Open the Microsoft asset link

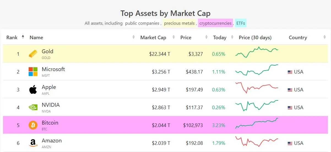[x=53, y=69]
